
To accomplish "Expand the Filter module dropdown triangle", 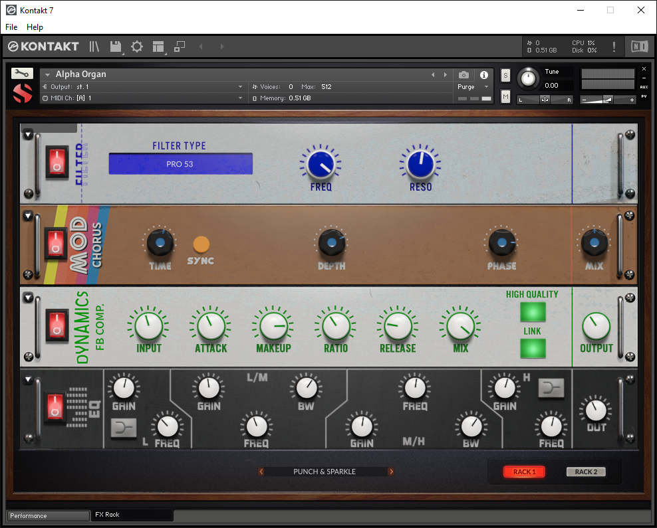I will tap(28, 134).
